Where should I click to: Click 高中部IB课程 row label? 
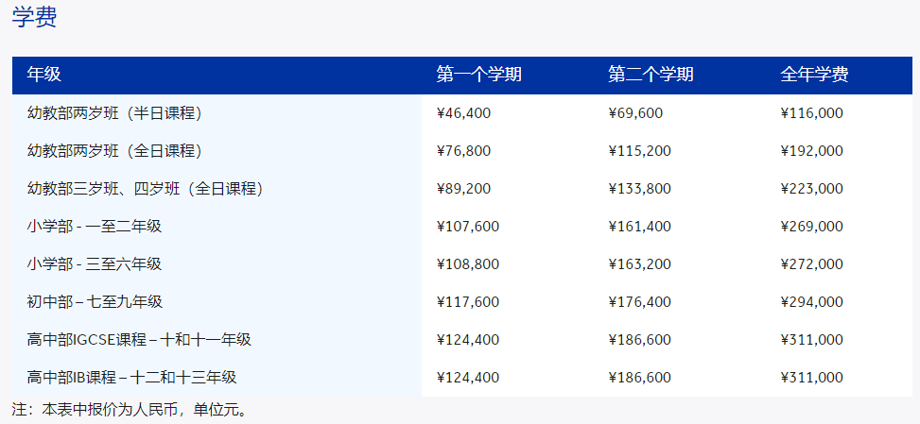[x=131, y=378]
